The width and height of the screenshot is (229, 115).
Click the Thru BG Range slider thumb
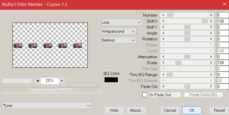pyautogui.click(x=170, y=75)
